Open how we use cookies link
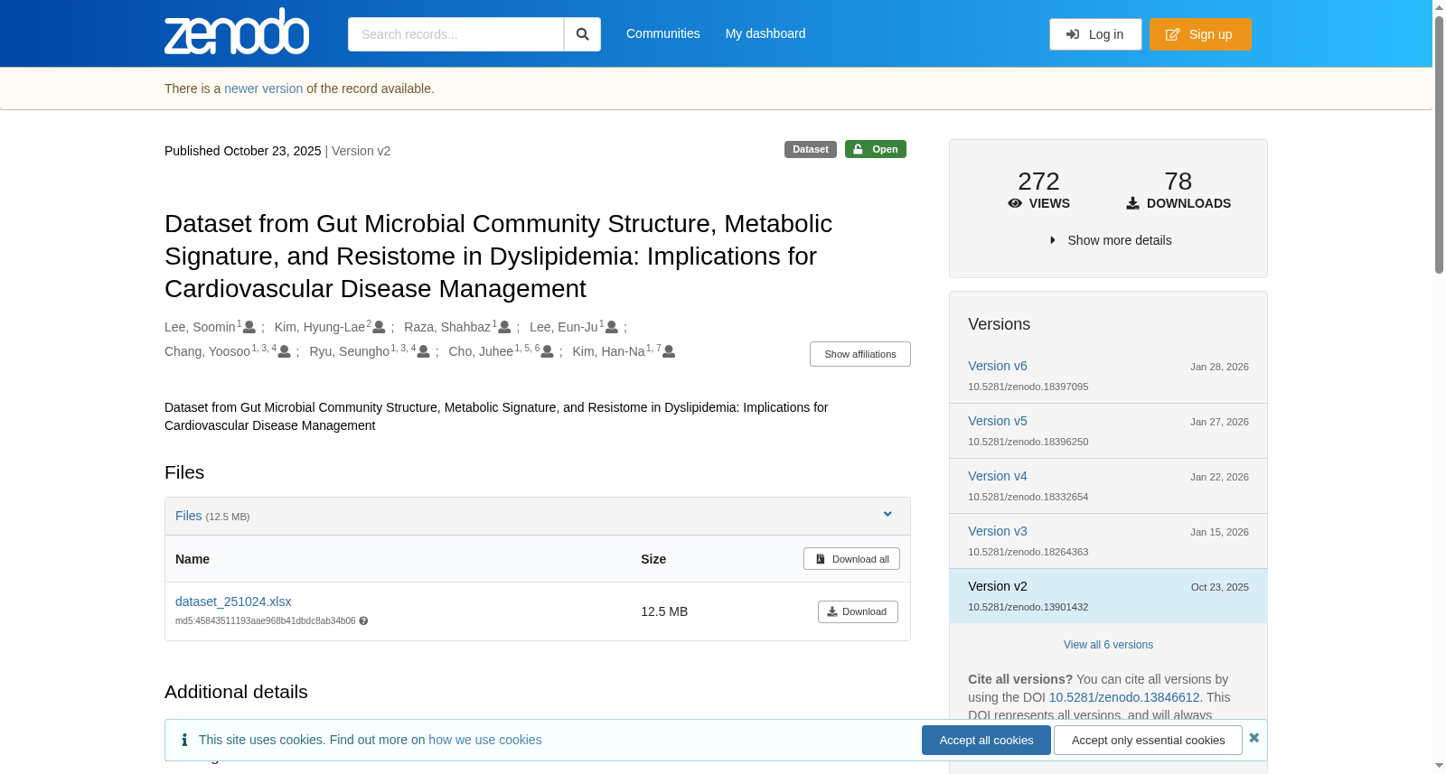Viewport: 1446px width, 774px height. [x=485, y=740]
